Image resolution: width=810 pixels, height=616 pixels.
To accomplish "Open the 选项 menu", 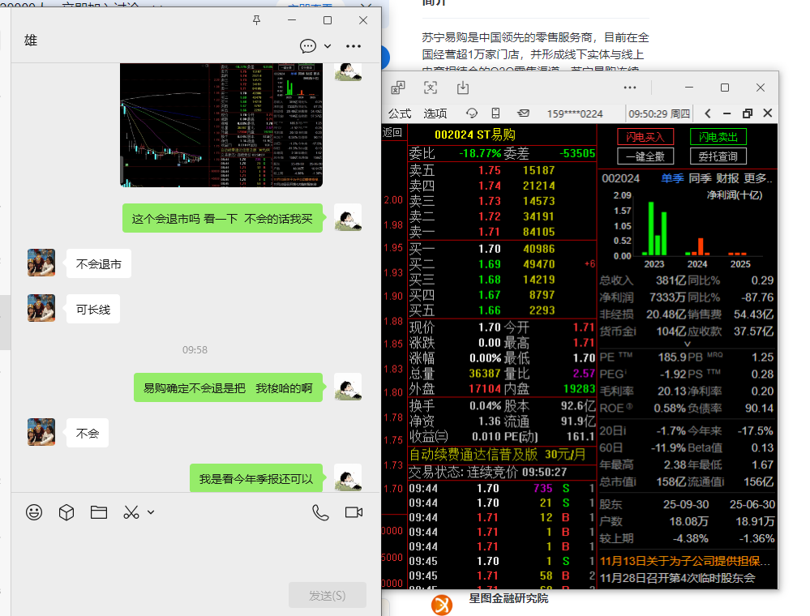I will pyautogui.click(x=435, y=113).
